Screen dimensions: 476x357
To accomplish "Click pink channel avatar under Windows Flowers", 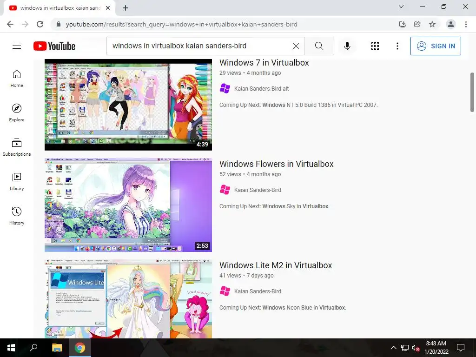I will (225, 190).
